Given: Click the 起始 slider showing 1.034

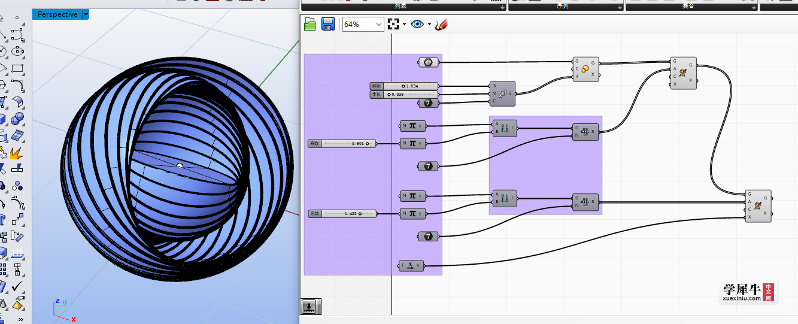Looking at the screenshot, I should pyautogui.click(x=404, y=86).
